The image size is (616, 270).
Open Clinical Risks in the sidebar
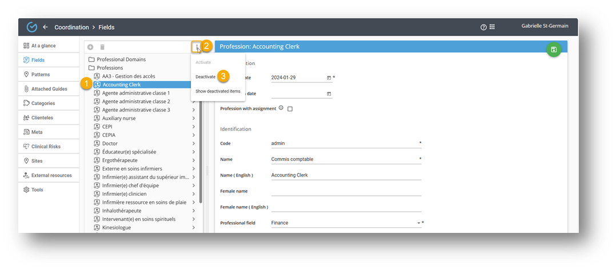click(x=46, y=147)
